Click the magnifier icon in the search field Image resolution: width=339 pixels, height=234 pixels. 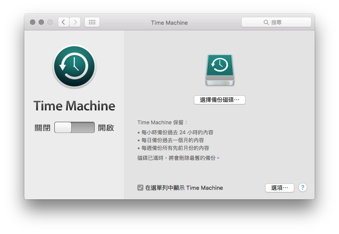pos(266,22)
